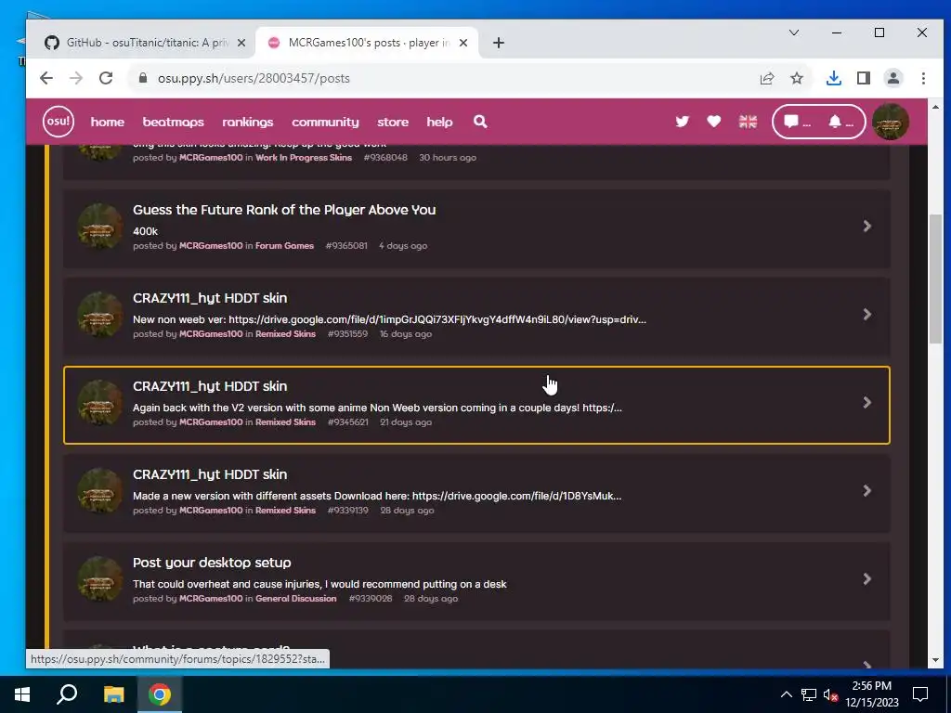Click post text 'New non weeb ver' link

pos(389,319)
